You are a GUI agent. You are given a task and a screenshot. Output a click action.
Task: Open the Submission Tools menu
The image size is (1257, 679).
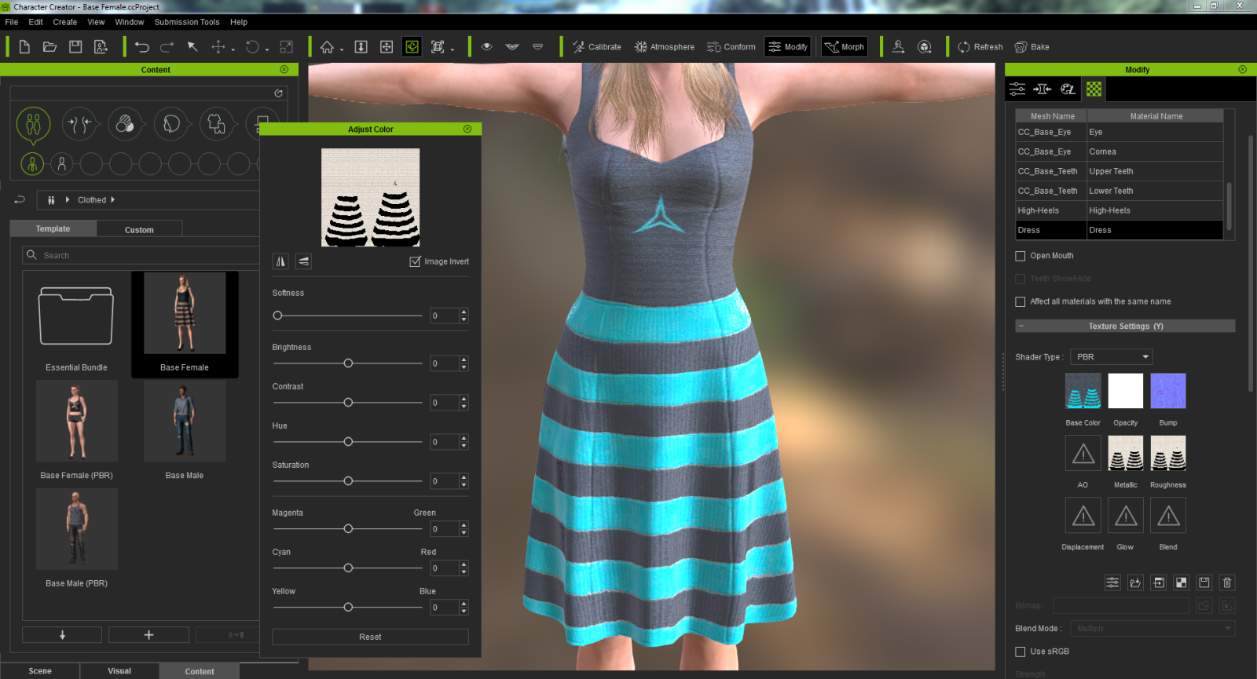pos(187,22)
